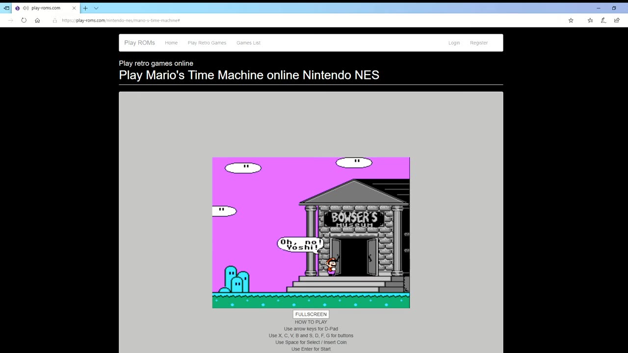This screenshot has width=628, height=353.
Task: Open a new tab with the plus icon
Action: point(85,8)
